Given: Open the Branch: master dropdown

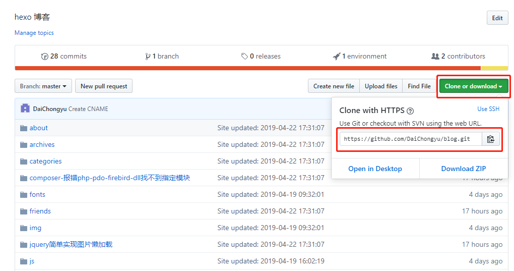Looking at the screenshot, I should [x=43, y=86].
